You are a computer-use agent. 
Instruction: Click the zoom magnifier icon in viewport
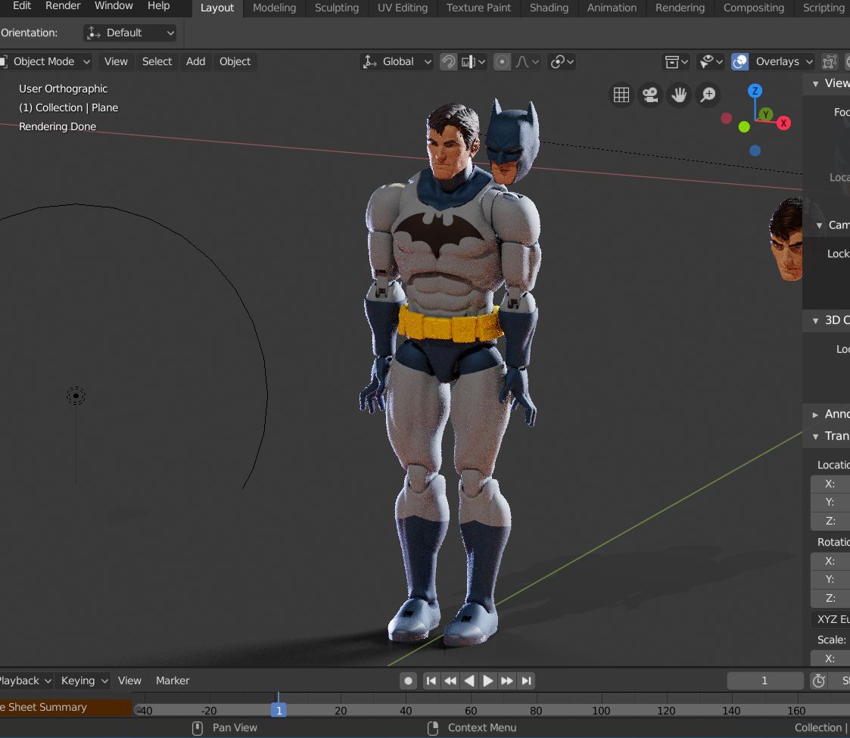708,95
